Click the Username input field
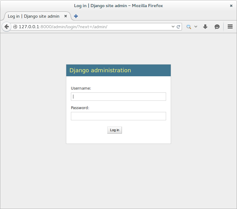This screenshot has height=209, width=237. [118, 96]
